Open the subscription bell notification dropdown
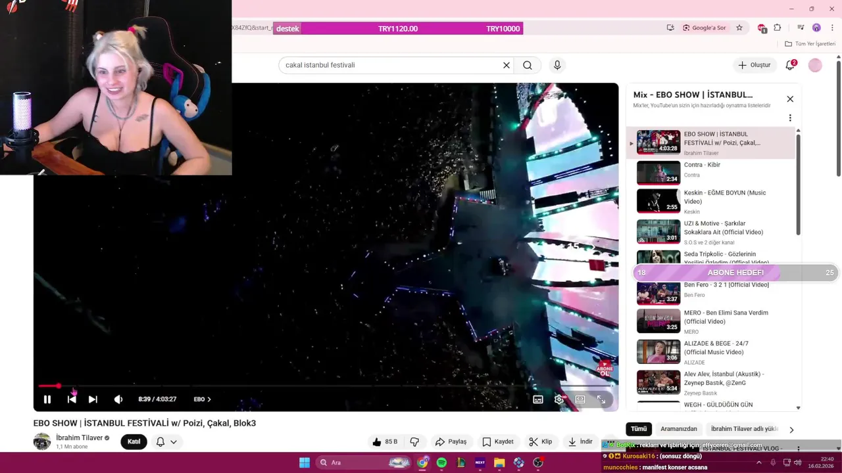The width and height of the screenshot is (842, 473). [x=166, y=441]
